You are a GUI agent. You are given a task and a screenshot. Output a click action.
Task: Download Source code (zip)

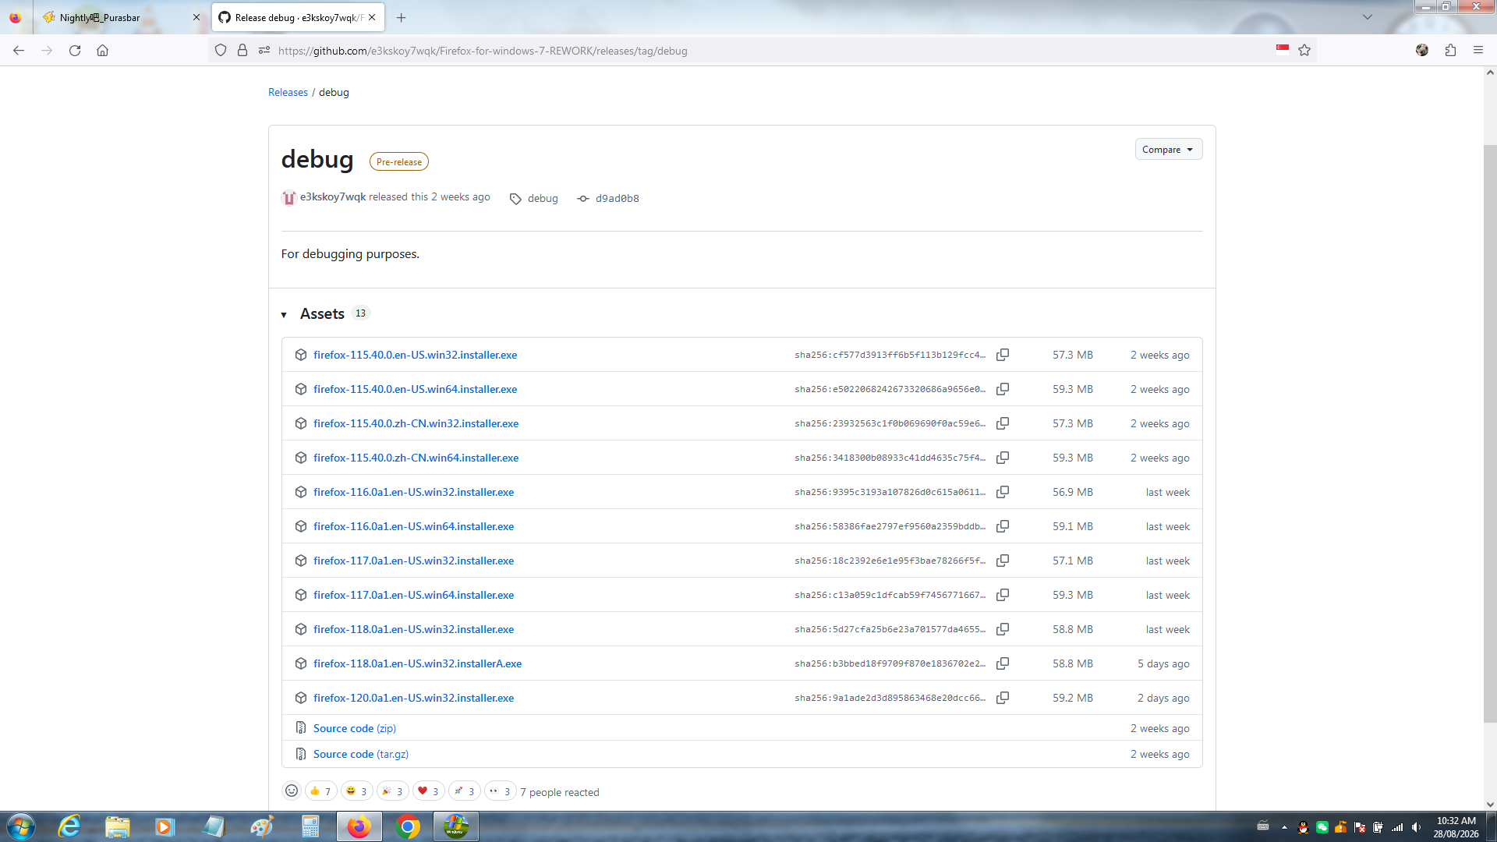(355, 728)
